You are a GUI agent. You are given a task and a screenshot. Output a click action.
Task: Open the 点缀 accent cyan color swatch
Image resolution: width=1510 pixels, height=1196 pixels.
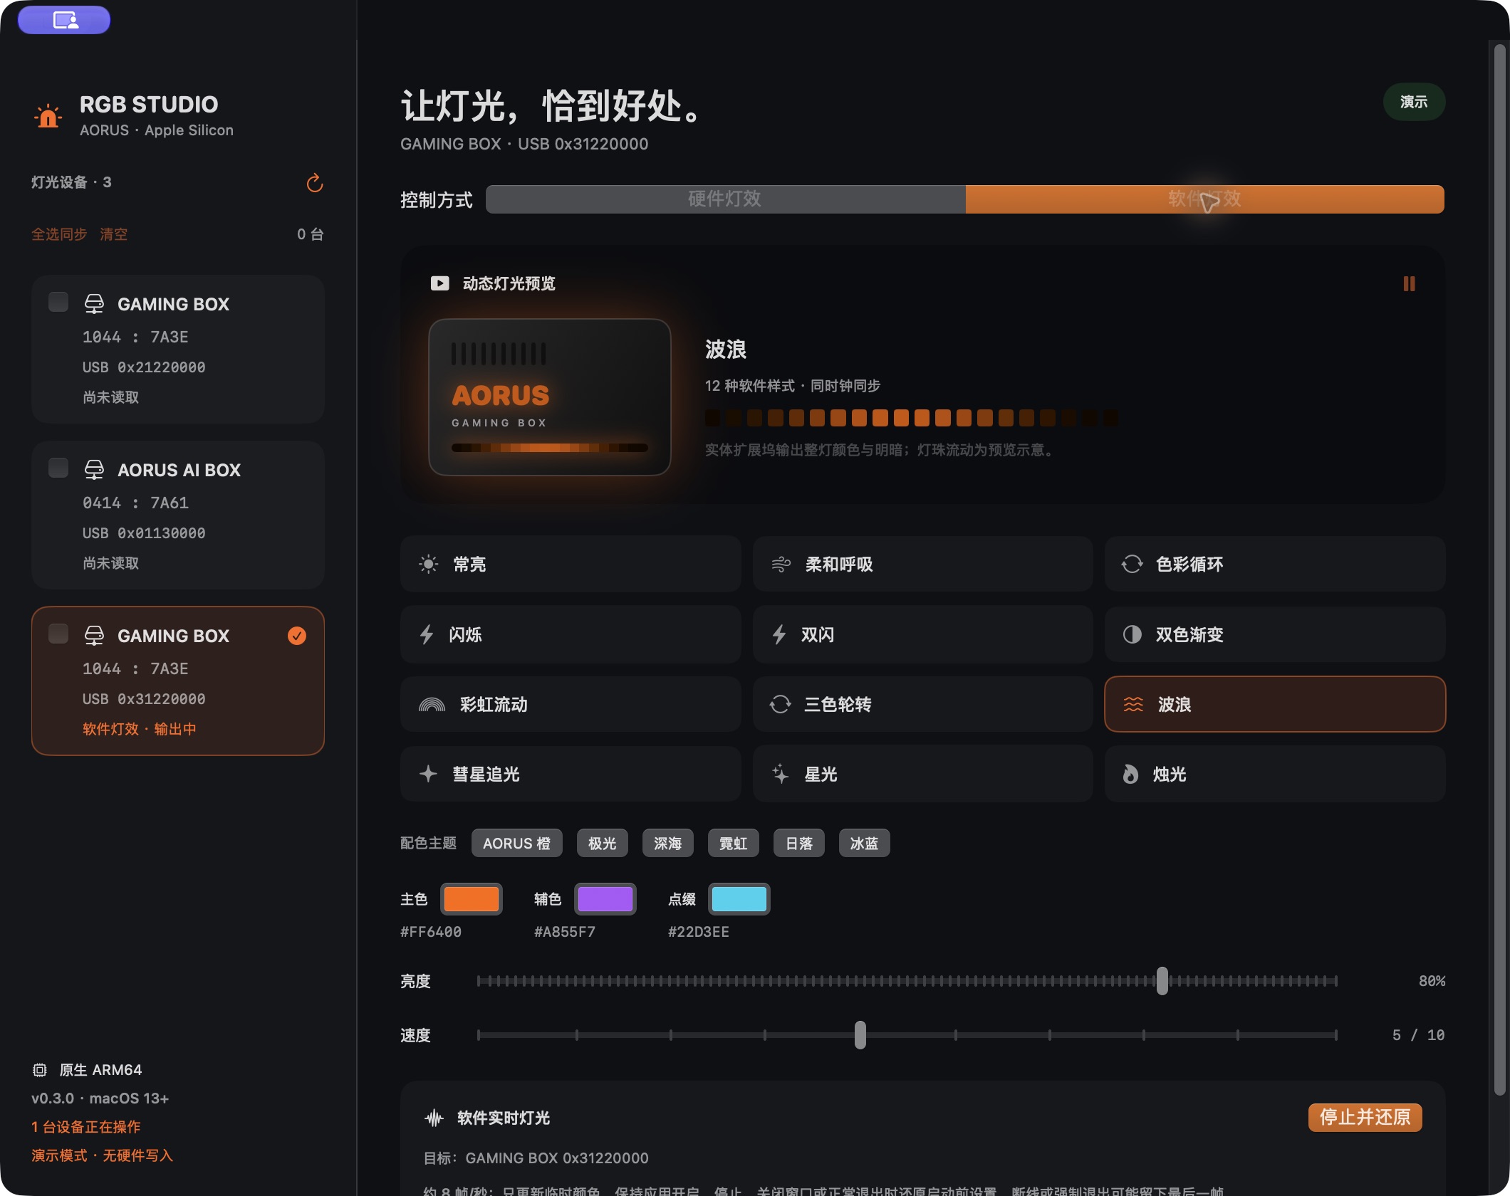coord(739,899)
